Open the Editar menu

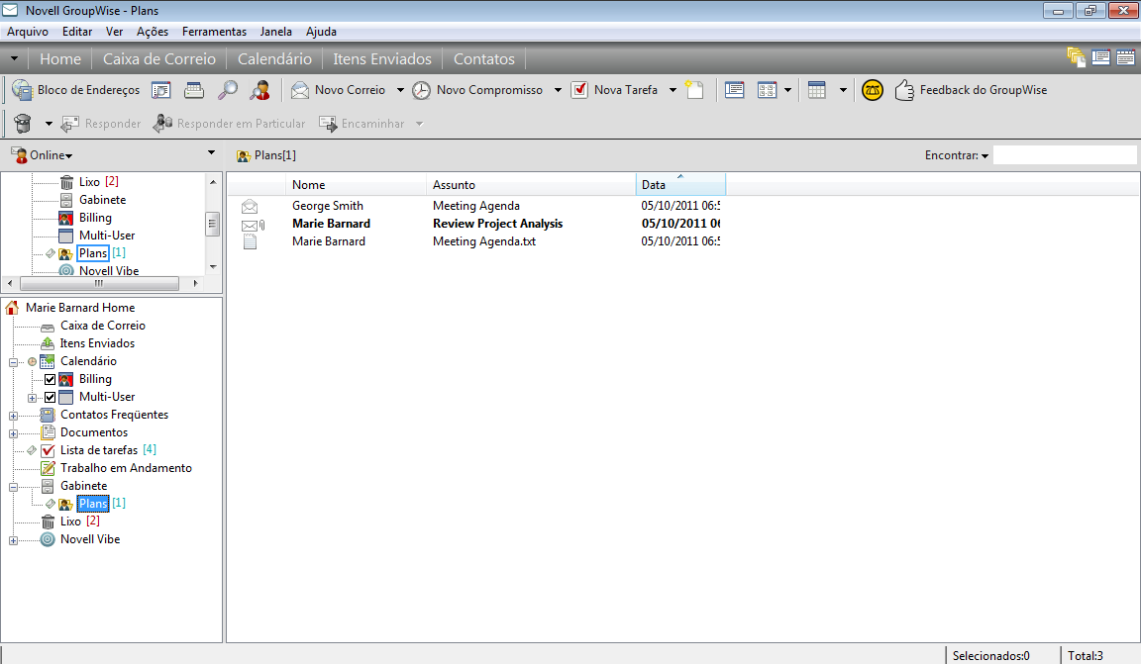(77, 32)
